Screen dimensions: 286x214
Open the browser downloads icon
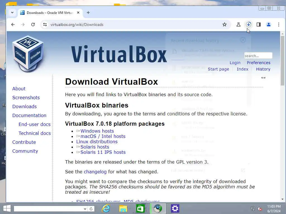(x=249, y=25)
